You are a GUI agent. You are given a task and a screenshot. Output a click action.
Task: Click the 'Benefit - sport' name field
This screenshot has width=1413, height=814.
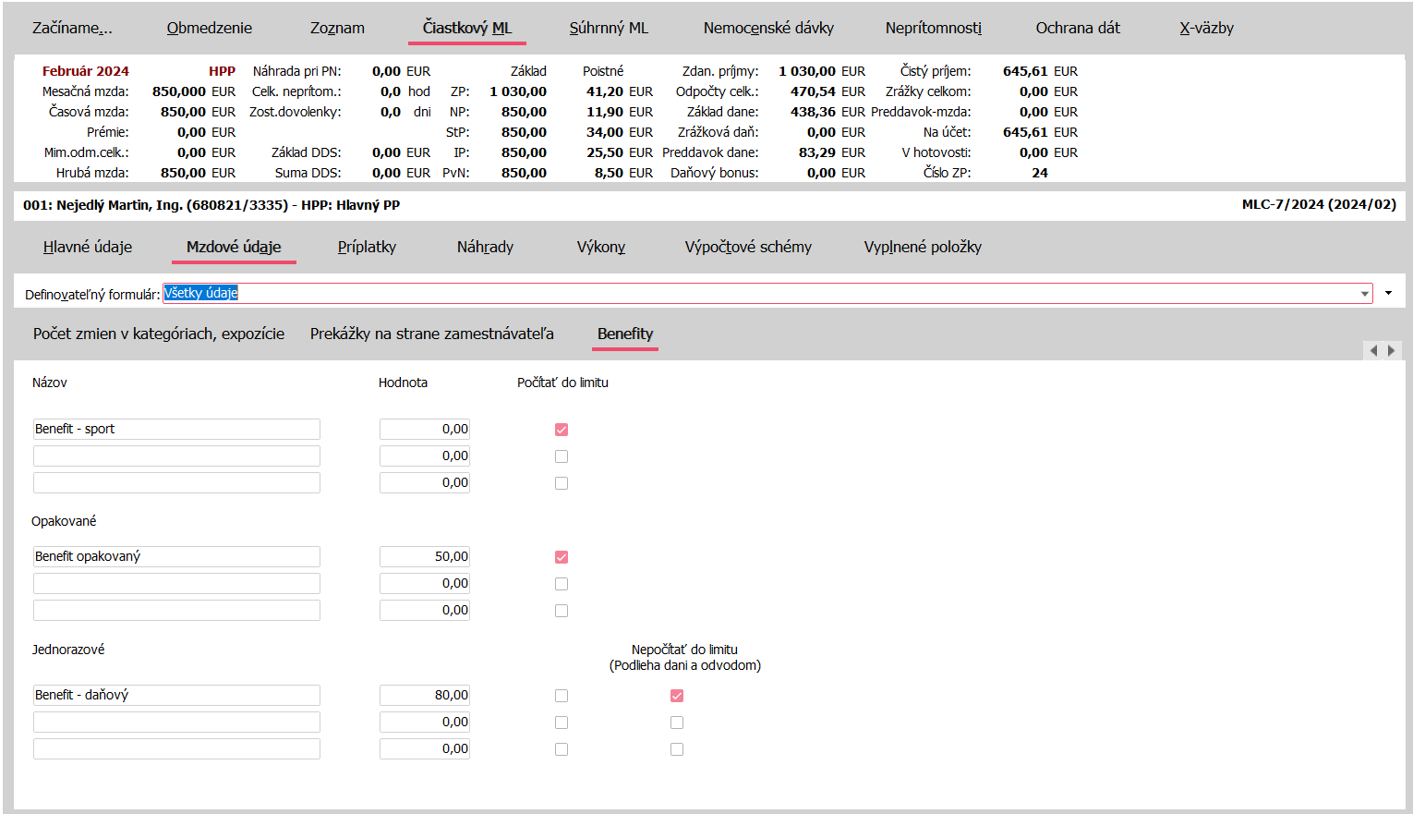click(x=176, y=429)
